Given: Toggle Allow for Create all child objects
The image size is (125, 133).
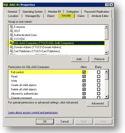Looking at the screenshot, I should (84, 85).
